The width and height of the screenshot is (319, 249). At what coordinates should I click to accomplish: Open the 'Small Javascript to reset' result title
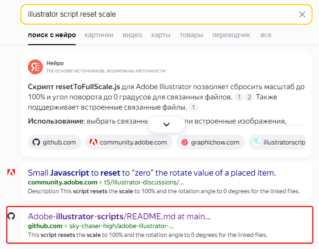[152, 173]
